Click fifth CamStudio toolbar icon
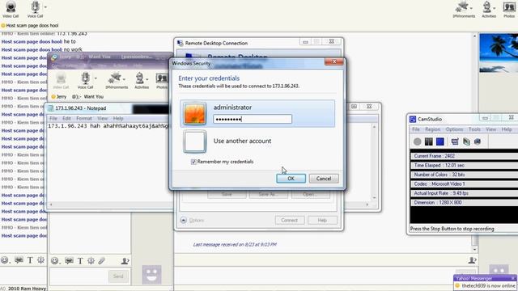Image resolution: width=518 pixels, height=291 pixels. (x=466, y=141)
